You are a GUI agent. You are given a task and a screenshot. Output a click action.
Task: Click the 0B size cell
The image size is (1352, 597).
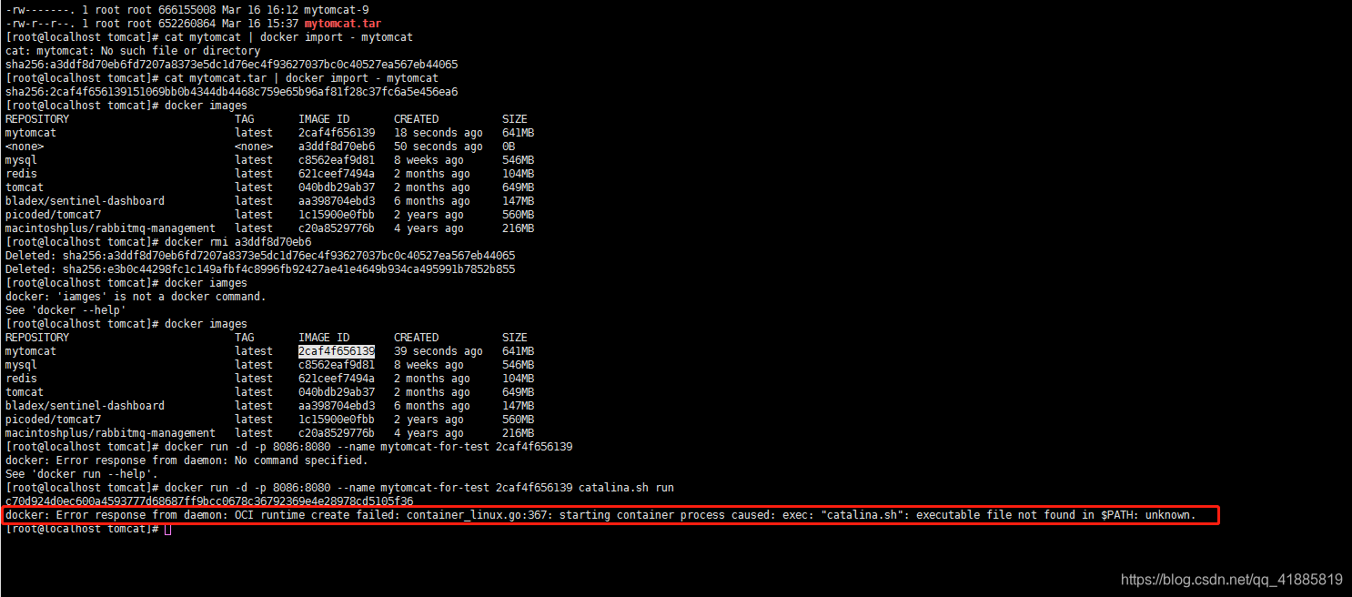[509, 147]
